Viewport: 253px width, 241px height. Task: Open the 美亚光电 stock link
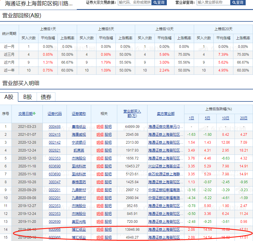point(79,221)
